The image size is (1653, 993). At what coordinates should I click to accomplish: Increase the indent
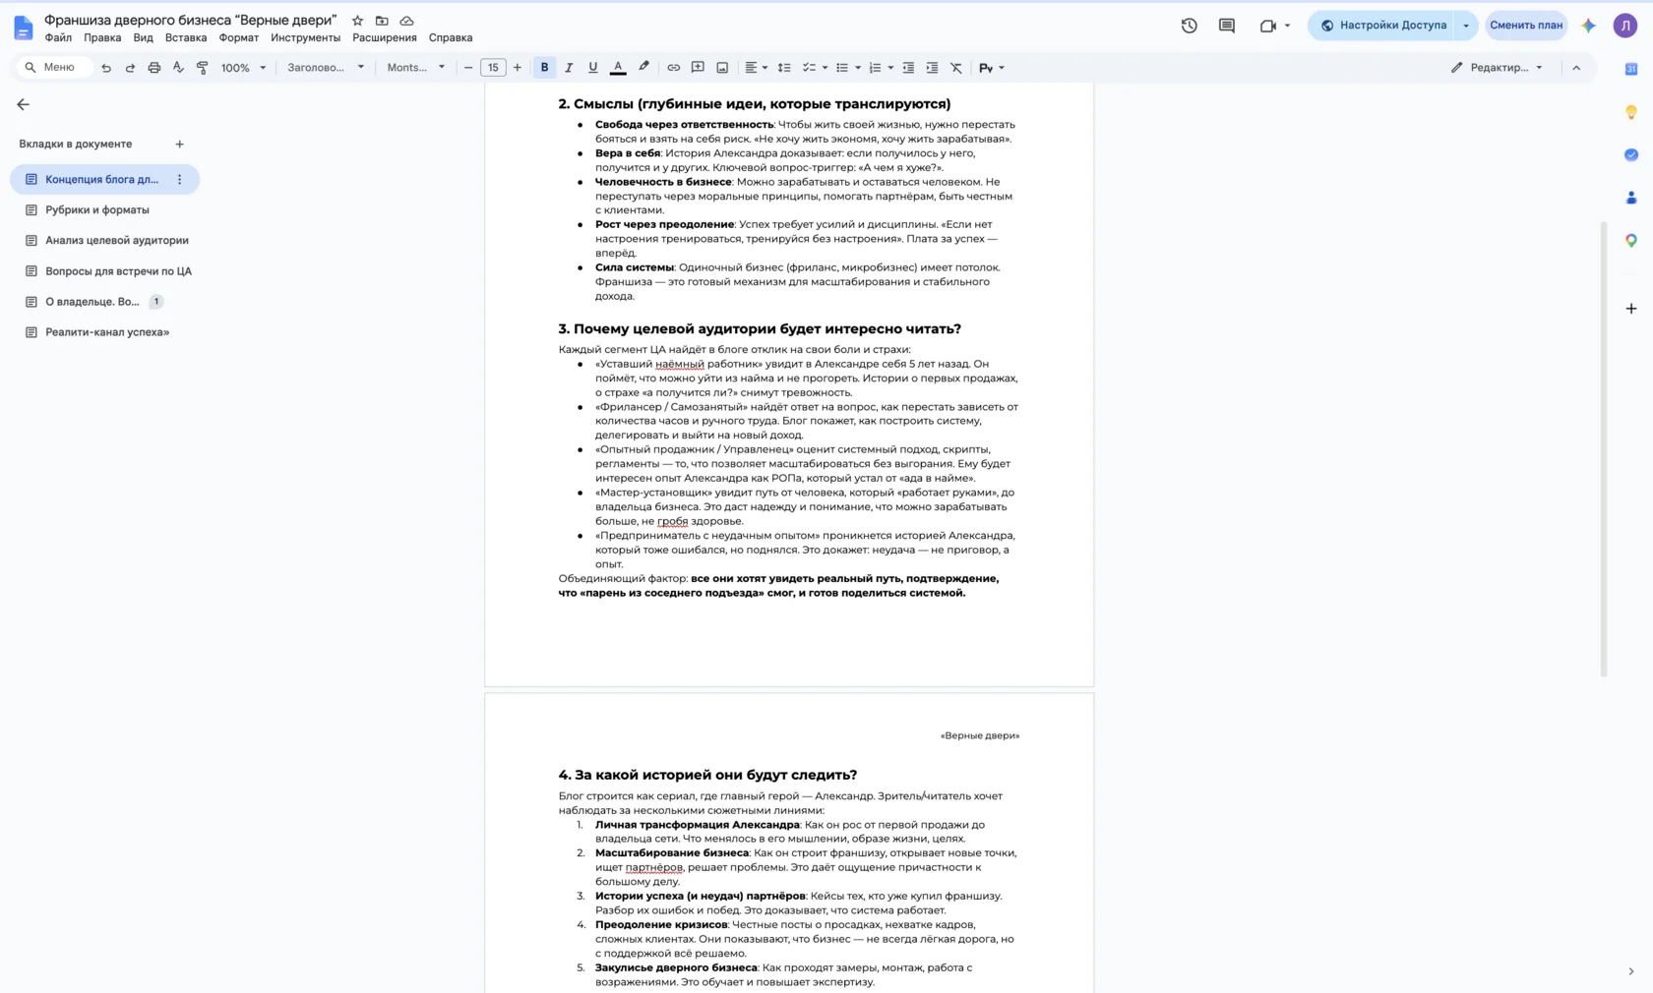click(x=932, y=68)
